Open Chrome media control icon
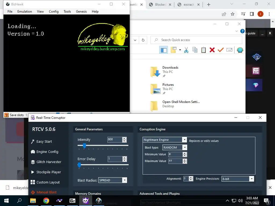 (x=243, y=14)
